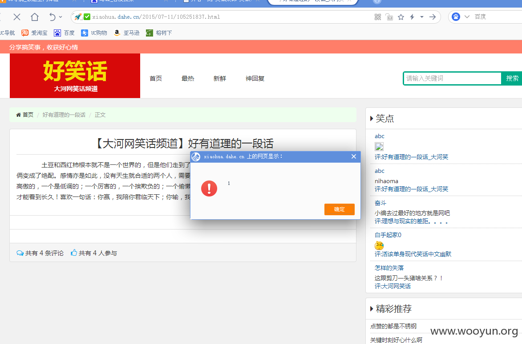Viewport: 522px width, 344px height.
Task: Click the go forward arrow in address bar
Action: 433,17
